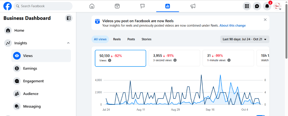Image resolution: width=288 pixels, height=116 pixels.
Task: Open the Menu grid icon
Action: pyautogui.click(x=247, y=6)
